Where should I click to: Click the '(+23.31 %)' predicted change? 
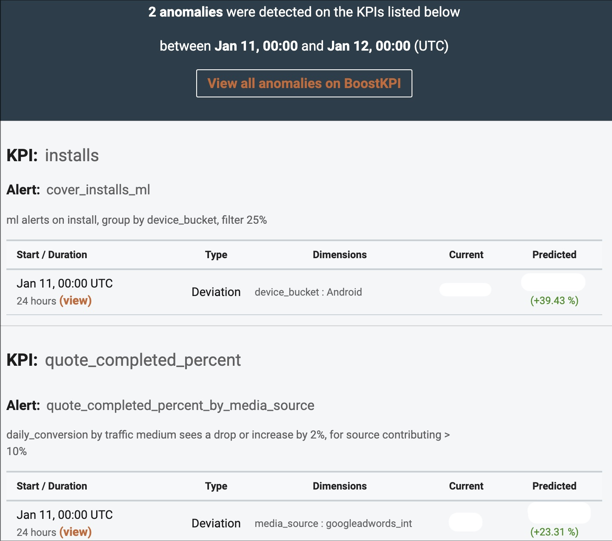tap(554, 532)
